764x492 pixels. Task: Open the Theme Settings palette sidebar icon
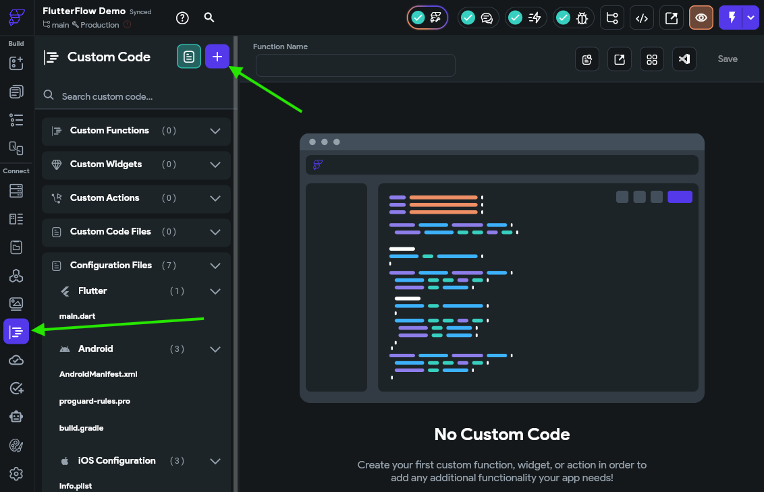coord(16,445)
